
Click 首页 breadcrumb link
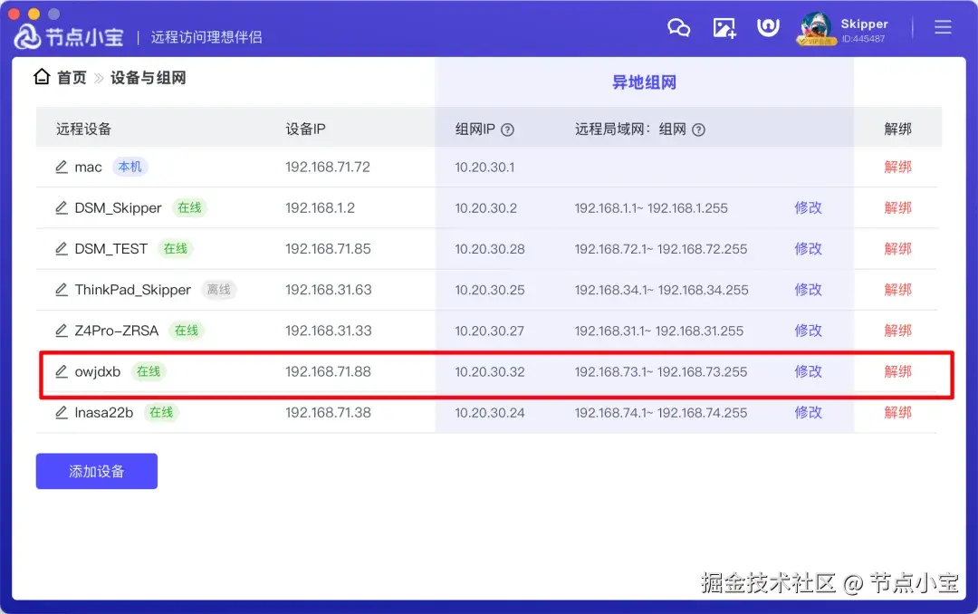72,77
